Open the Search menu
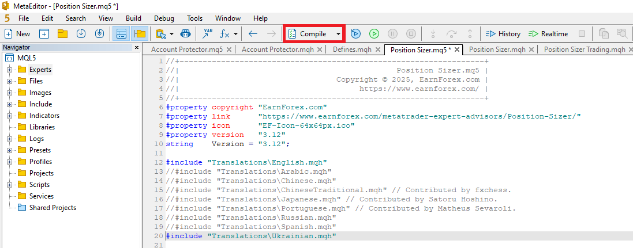 click(76, 18)
